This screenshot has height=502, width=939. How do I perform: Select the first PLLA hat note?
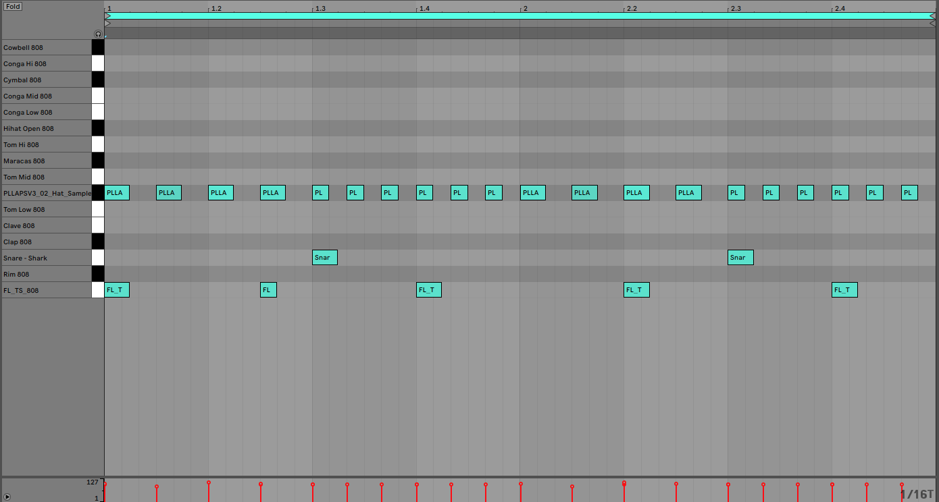[116, 192]
